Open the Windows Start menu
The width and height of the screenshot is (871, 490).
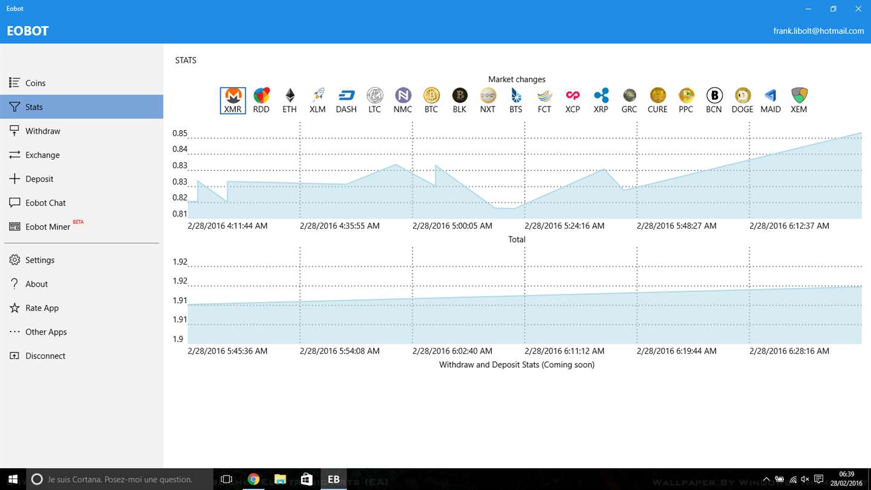coord(12,479)
